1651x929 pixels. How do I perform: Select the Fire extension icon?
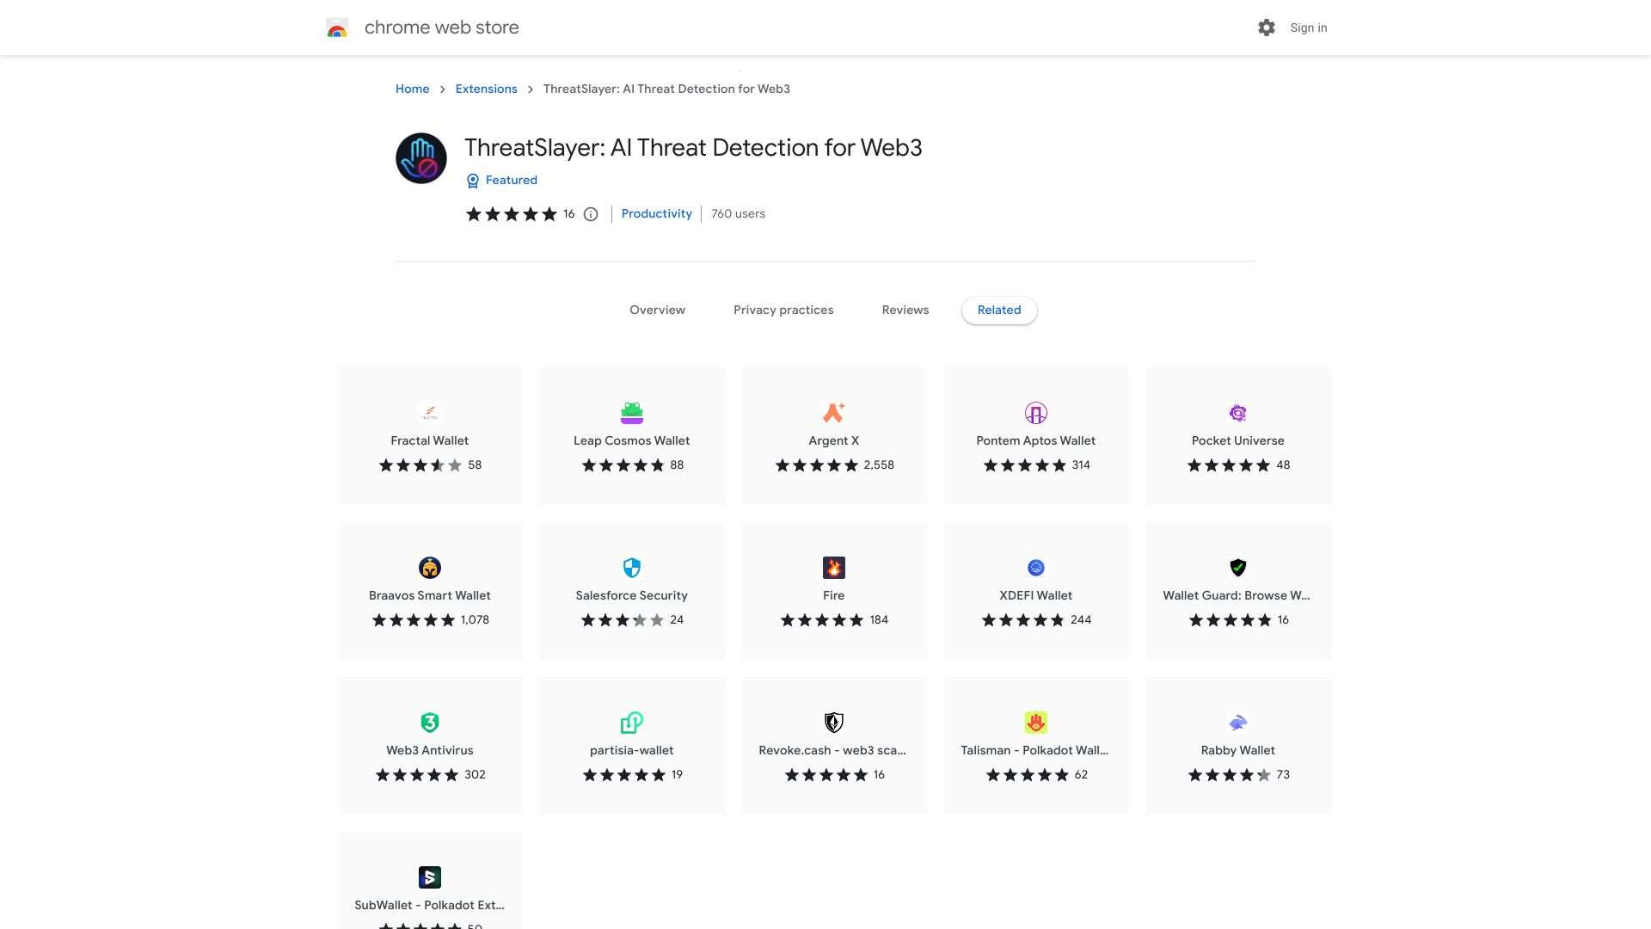pos(833,568)
